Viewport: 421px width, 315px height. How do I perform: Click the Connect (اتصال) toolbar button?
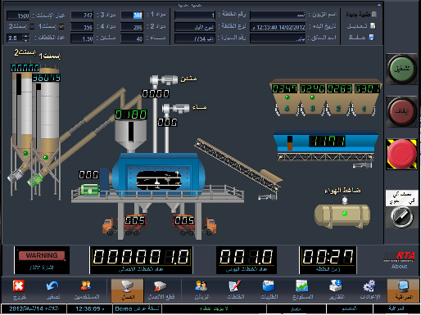[127, 290]
